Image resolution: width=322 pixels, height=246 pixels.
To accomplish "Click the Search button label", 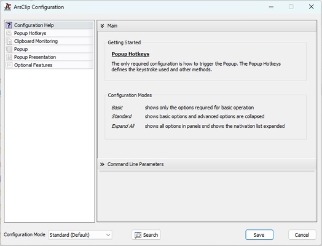I will 151,235.
